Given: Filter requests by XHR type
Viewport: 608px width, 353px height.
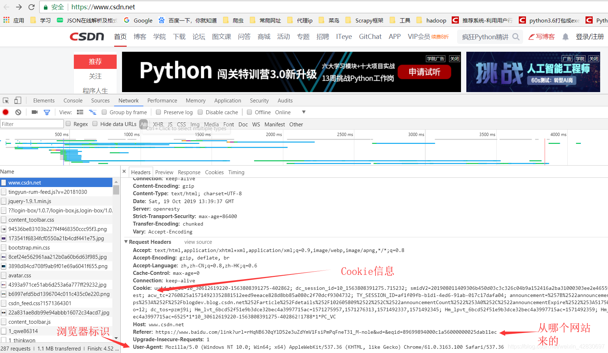Looking at the screenshot, I should point(158,124).
